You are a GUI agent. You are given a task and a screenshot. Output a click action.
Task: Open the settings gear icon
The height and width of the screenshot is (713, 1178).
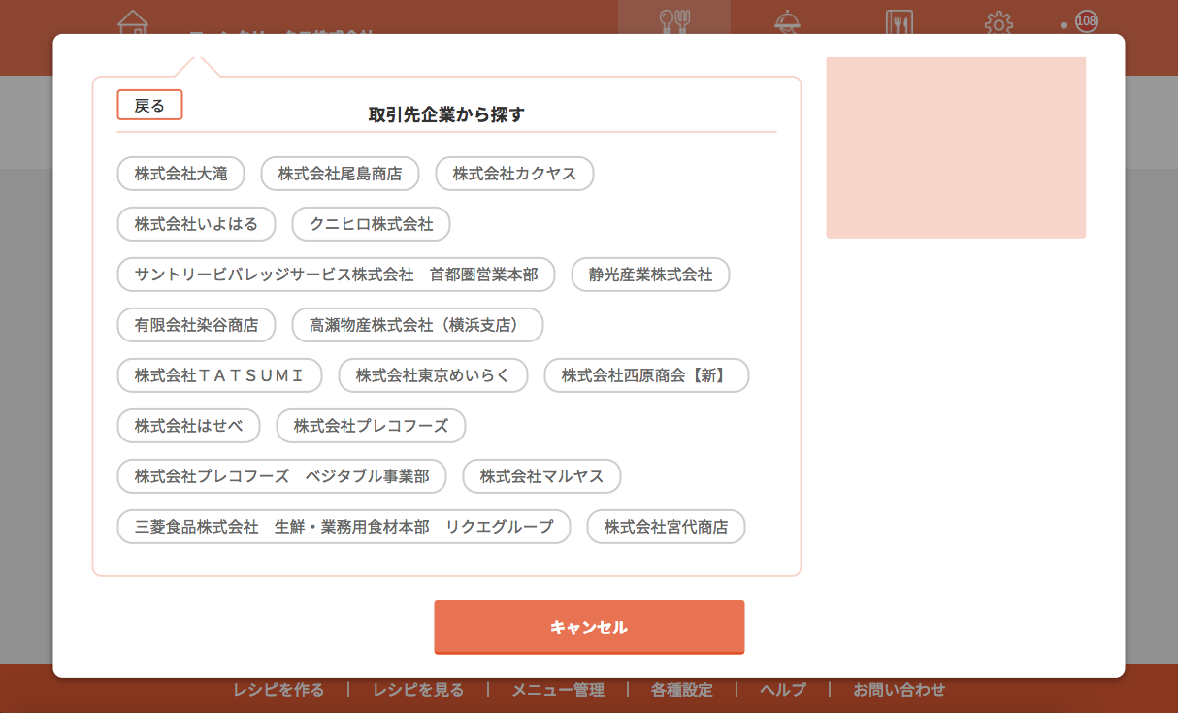pos(998,22)
